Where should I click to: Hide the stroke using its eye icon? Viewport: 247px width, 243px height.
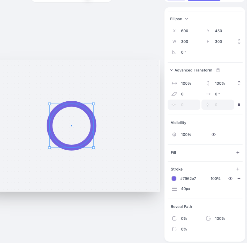230,179
